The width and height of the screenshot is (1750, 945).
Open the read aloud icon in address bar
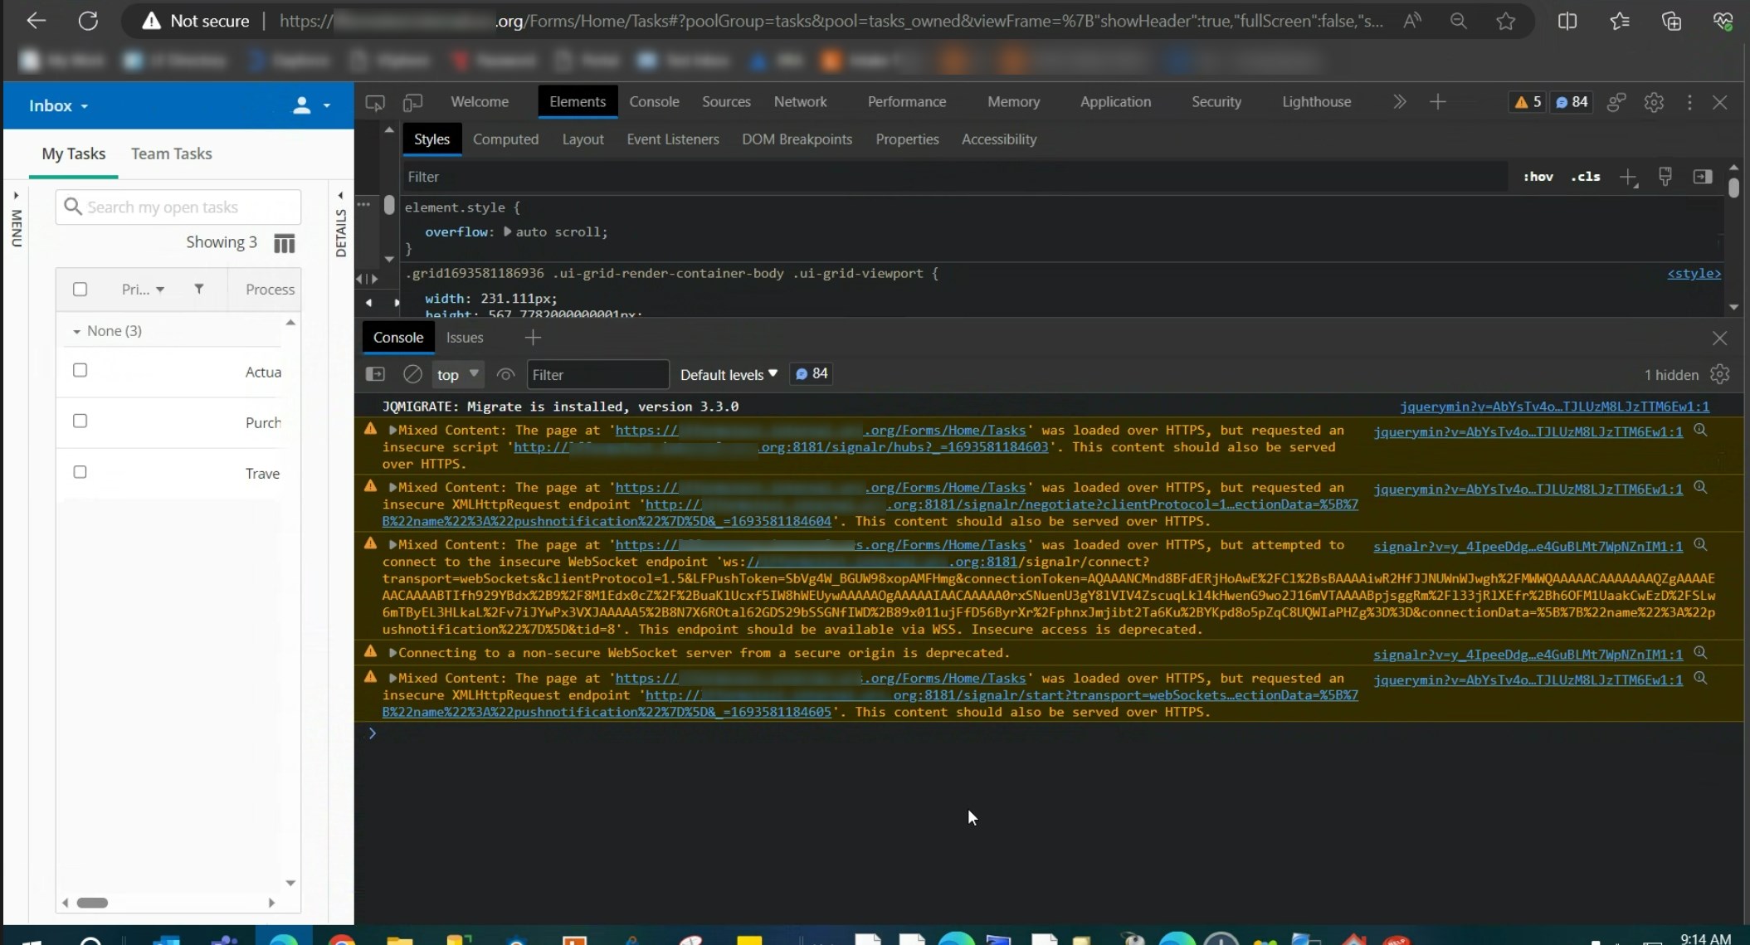pyautogui.click(x=1412, y=21)
